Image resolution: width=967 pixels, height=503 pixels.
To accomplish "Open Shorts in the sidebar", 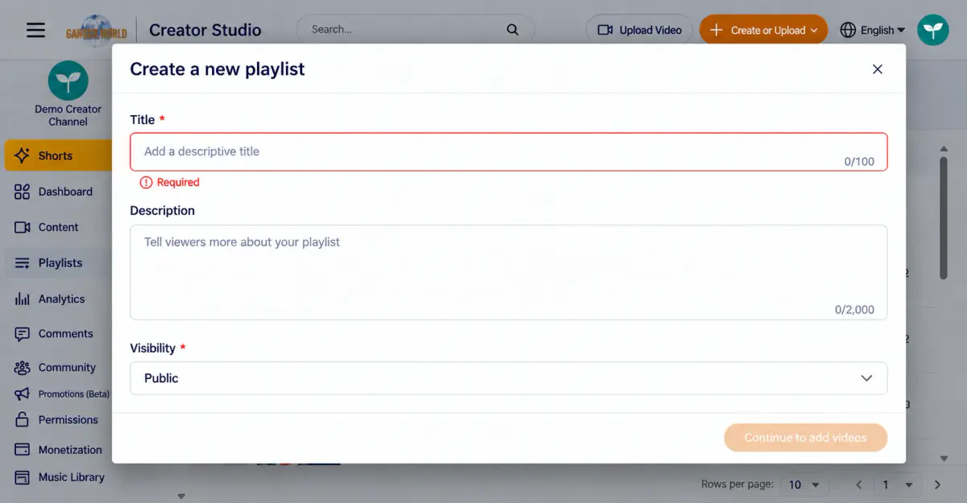I will click(58, 155).
